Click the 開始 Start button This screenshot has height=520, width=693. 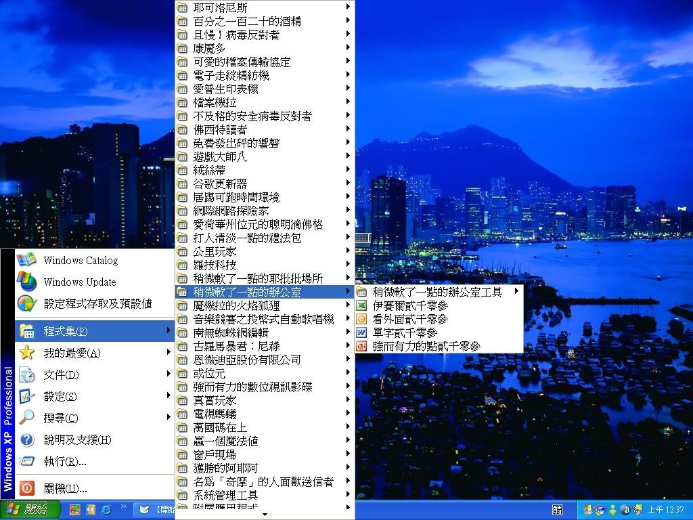coord(30,510)
